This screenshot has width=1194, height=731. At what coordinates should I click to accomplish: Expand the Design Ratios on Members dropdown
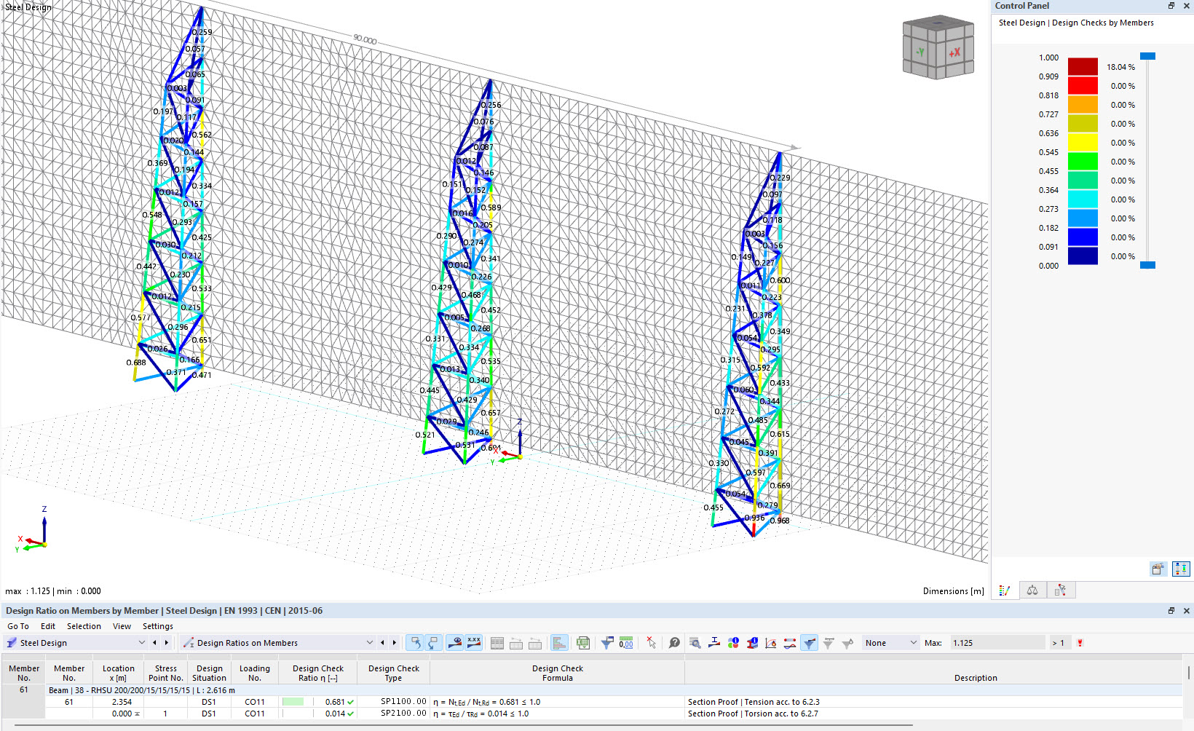pyautogui.click(x=371, y=642)
